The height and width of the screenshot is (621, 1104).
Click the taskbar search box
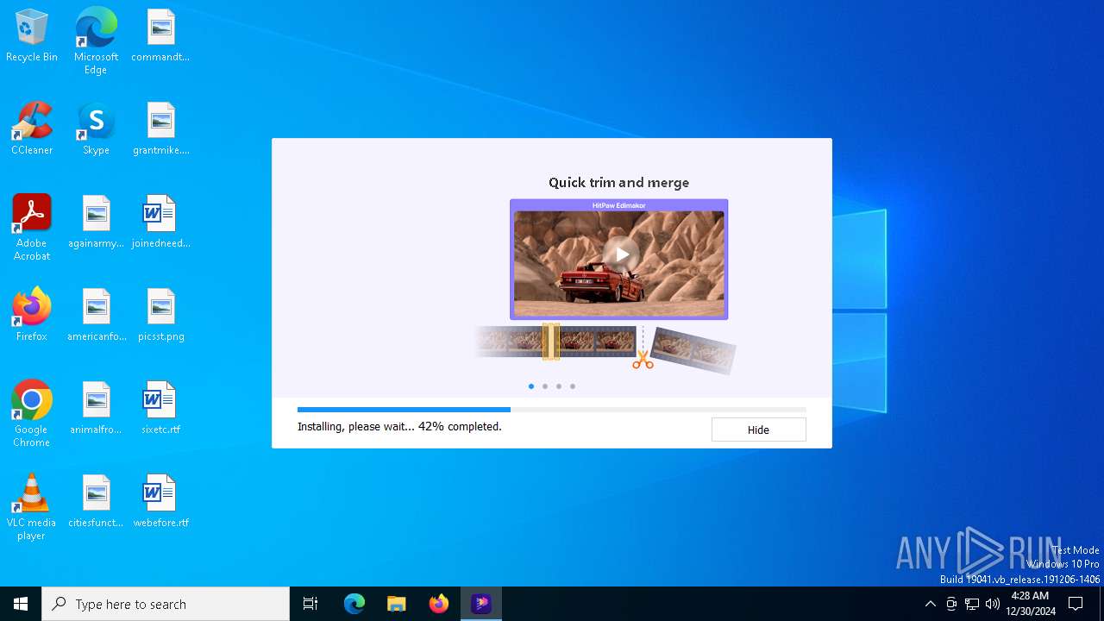point(166,604)
